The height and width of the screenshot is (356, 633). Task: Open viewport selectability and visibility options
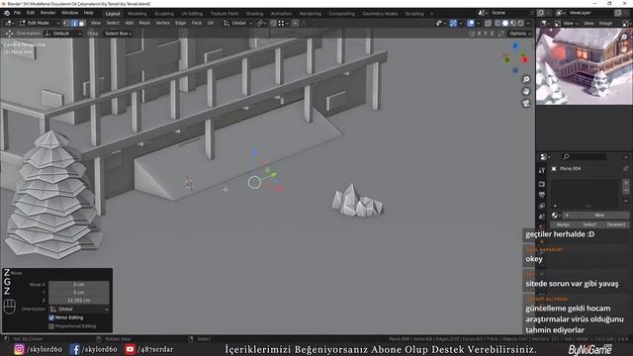click(x=440, y=24)
